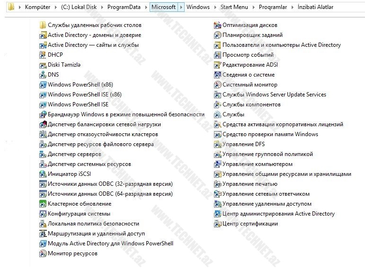Go to the Windows breadcrumb segment
This screenshot has width=365, height=269.
198,7
